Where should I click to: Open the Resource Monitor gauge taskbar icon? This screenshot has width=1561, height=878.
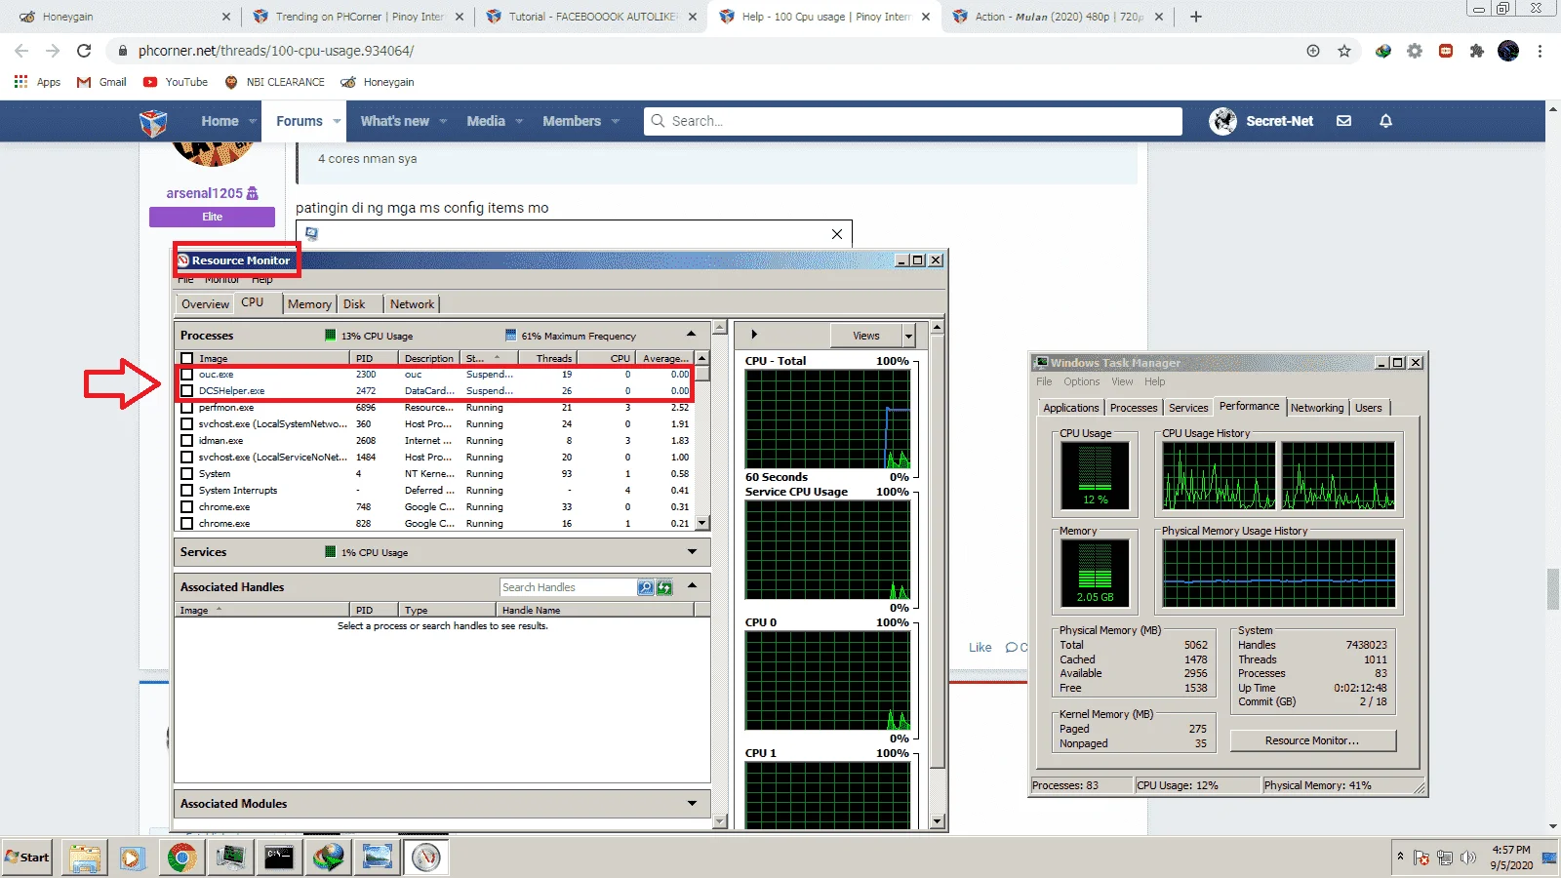[425, 858]
